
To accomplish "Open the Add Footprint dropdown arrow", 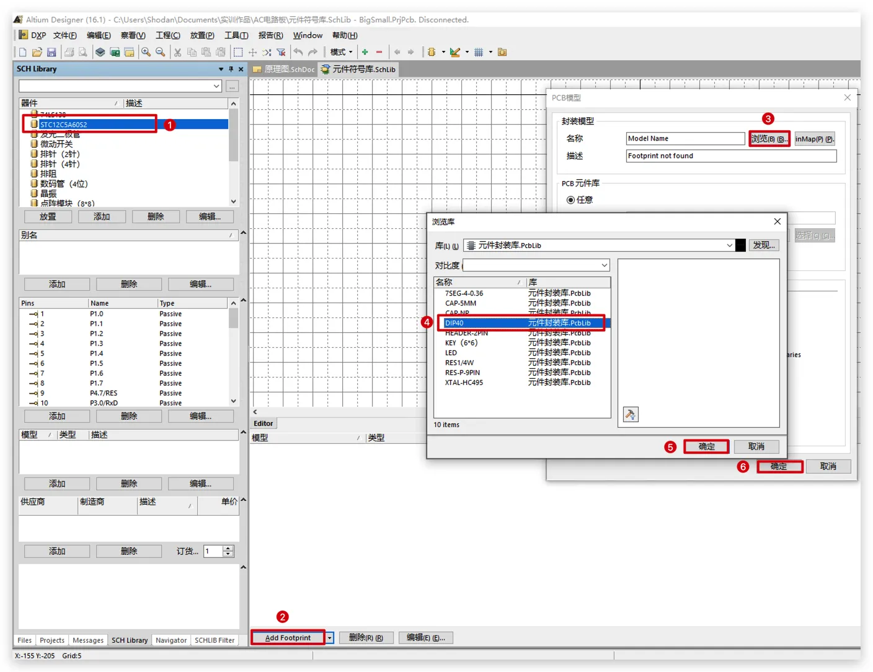I will click(x=330, y=638).
